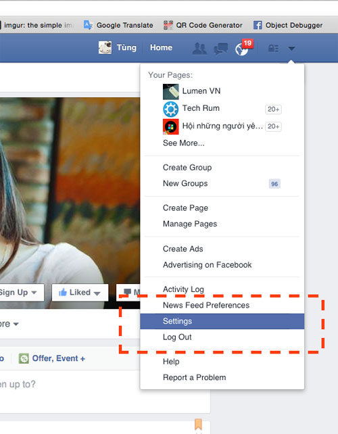Open the imgur bookmark
The image size is (338, 434).
tap(37, 25)
